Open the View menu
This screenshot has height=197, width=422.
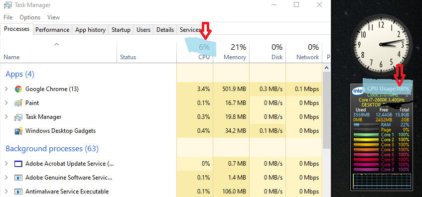click(53, 17)
